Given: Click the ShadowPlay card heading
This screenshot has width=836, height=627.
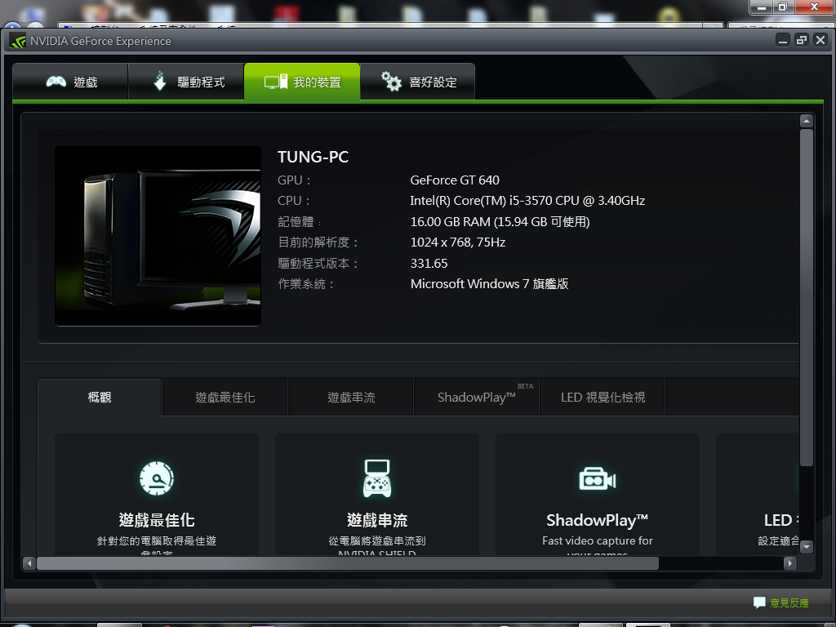Looking at the screenshot, I should pos(597,520).
